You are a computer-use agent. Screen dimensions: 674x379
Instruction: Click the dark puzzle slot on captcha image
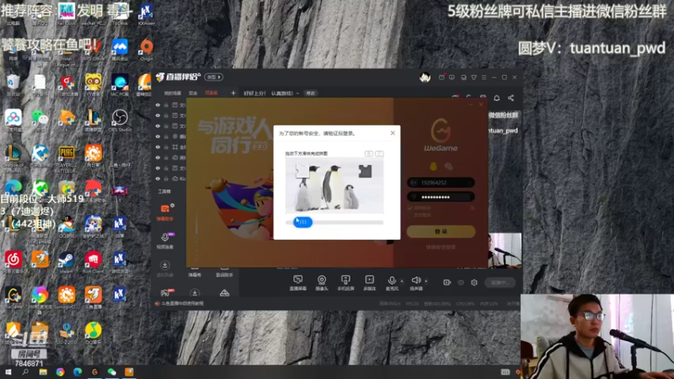pos(366,171)
